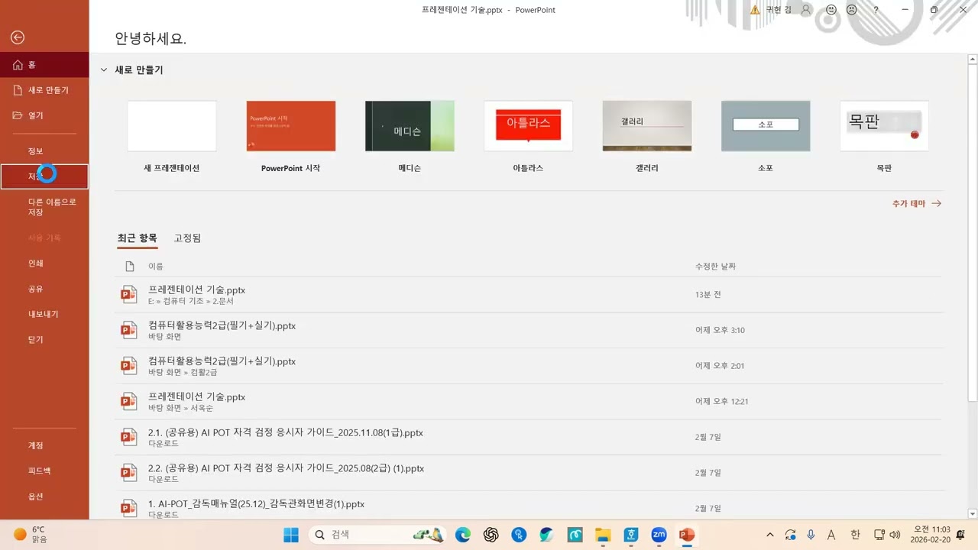Image resolution: width=978 pixels, height=550 pixels.
Task: Select 홈 in the Backstage sidebar
Action: [44, 65]
